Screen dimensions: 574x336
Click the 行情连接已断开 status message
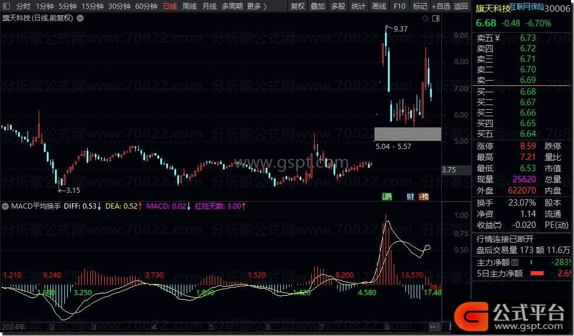point(505,239)
